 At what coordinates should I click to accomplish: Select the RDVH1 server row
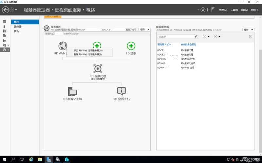pos(205,59)
